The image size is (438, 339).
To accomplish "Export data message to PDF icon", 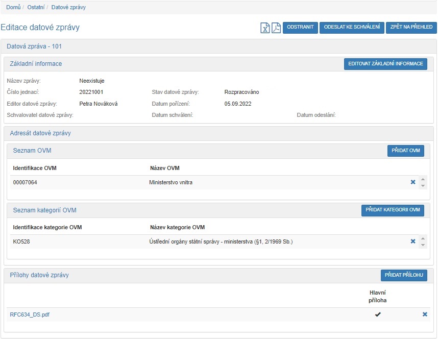I will tap(276, 28).
